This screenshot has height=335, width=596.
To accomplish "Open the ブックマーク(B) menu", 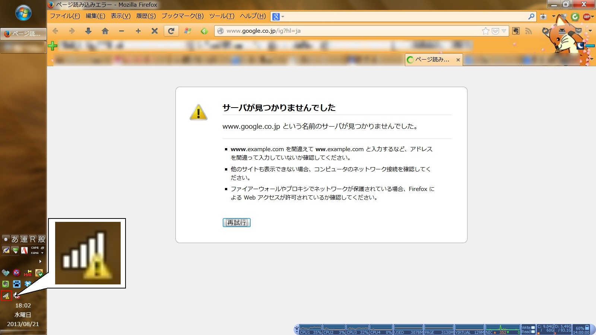I will [183, 16].
